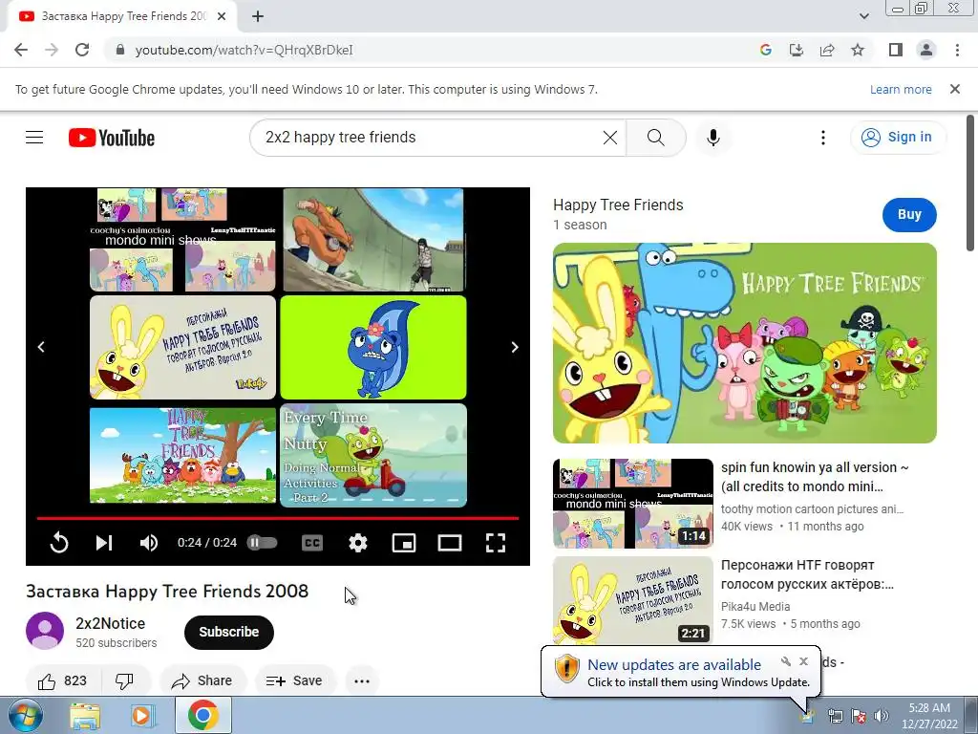
Task: Open YouTube settings three-dot menu
Action: (x=823, y=138)
